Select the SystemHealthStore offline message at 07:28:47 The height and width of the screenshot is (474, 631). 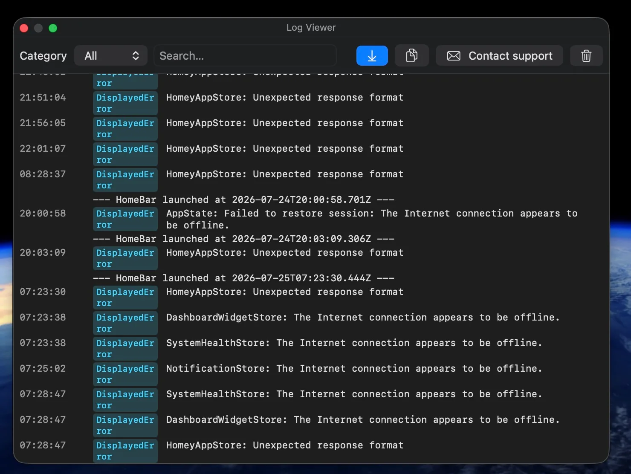pyautogui.click(x=354, y=394)
